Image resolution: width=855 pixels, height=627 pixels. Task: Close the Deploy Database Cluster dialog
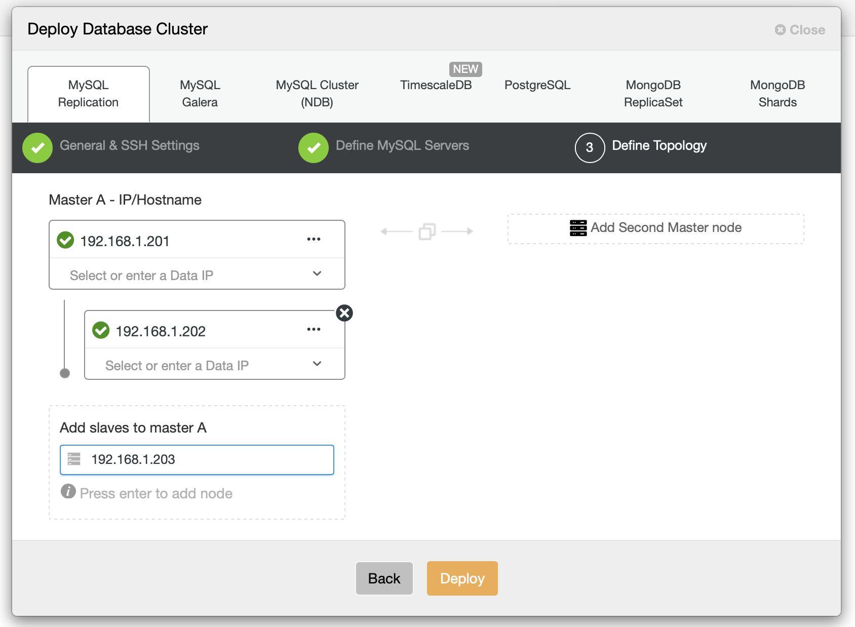click(800, 30)
